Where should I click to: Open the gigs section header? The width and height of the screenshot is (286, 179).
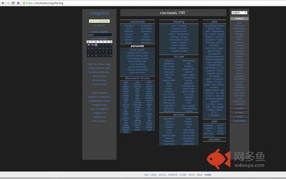(x=214, y=121)
